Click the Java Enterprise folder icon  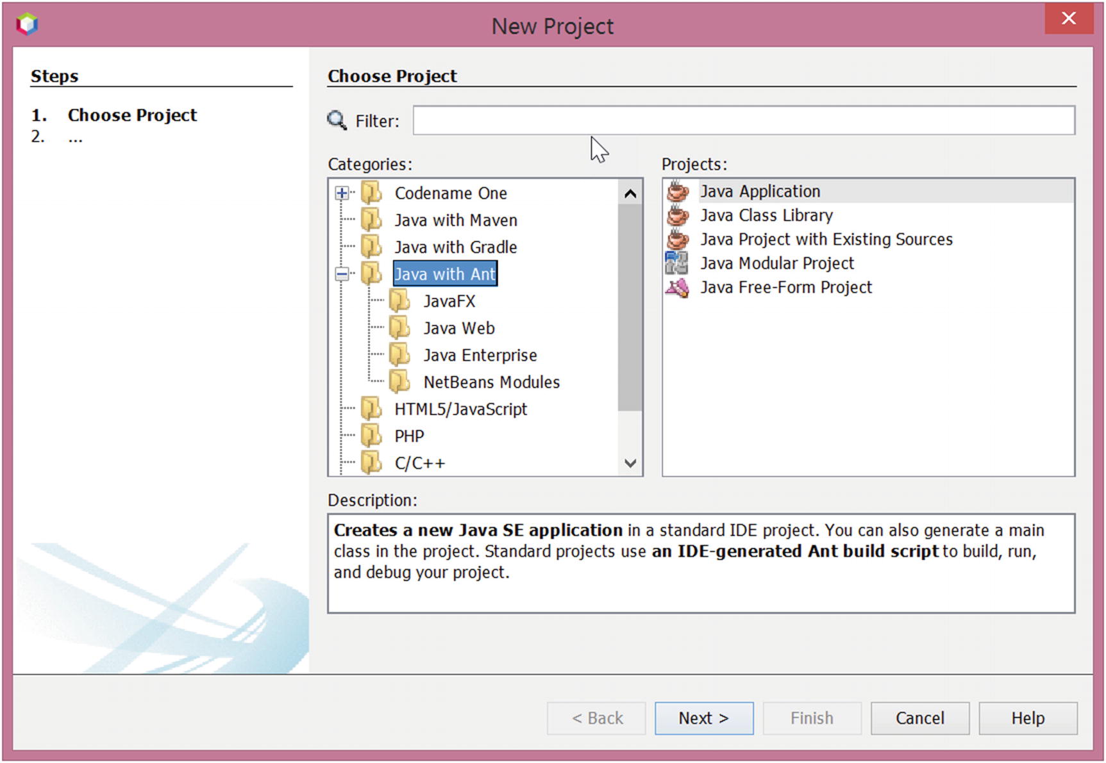(x=400, y=354)
